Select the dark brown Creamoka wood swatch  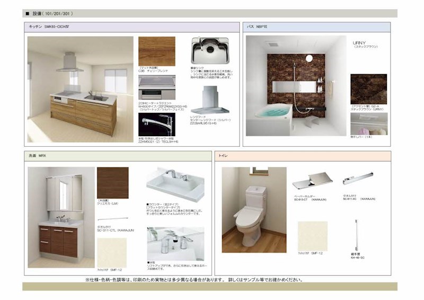(x=112, y=183)
